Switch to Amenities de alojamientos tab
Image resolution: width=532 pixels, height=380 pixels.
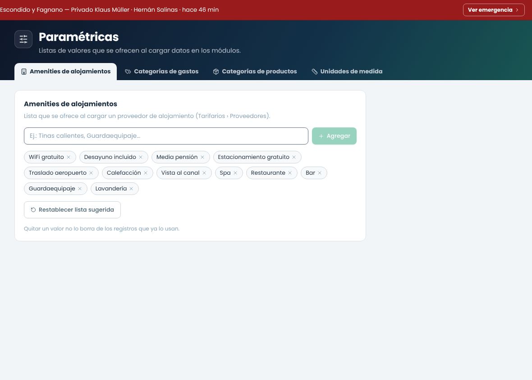coord(65,72)
